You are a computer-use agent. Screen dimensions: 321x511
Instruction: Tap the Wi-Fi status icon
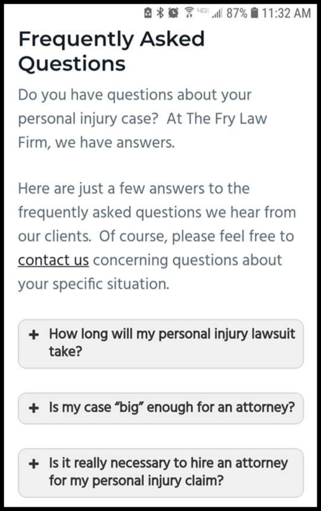click(x=188, y=13)
